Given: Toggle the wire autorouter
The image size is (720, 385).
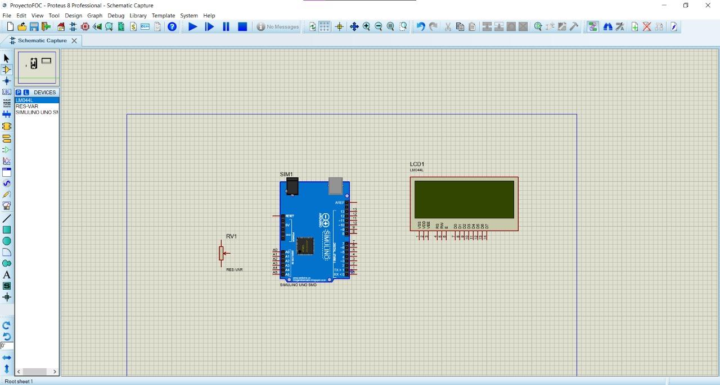Looking at the screenshot, I should coord(593,26).
